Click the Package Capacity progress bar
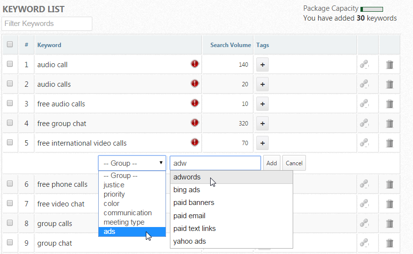The height and width of the screenshot is (254, 413). [x=372, y=9]
